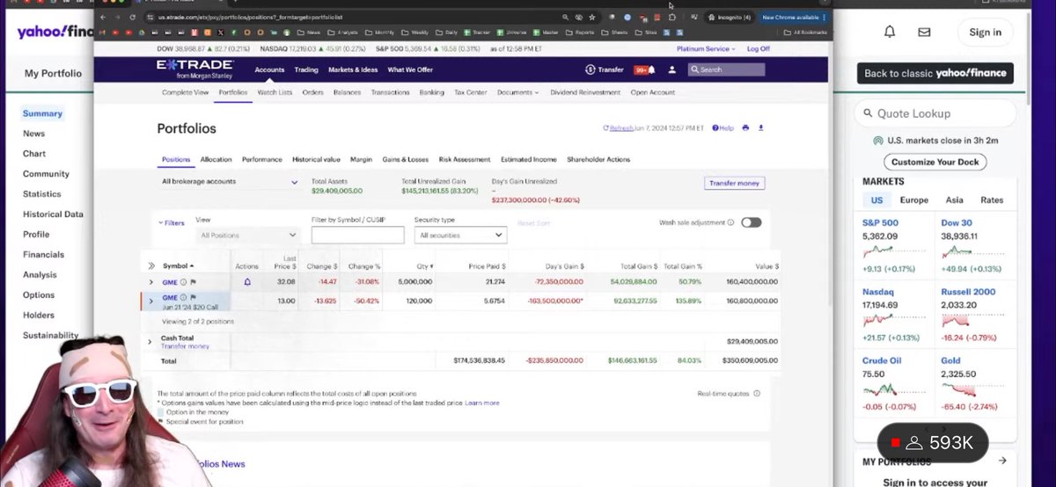Click the Transfer money button
1056x487 pixels.
[x=735, y=183]
